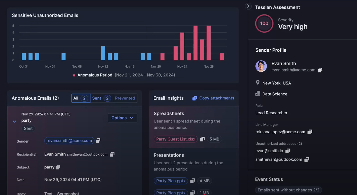This screenshot has height=195, width=357.
Task: Click the location pin icon beside New York, USA
Action: (x=258, y=82)
